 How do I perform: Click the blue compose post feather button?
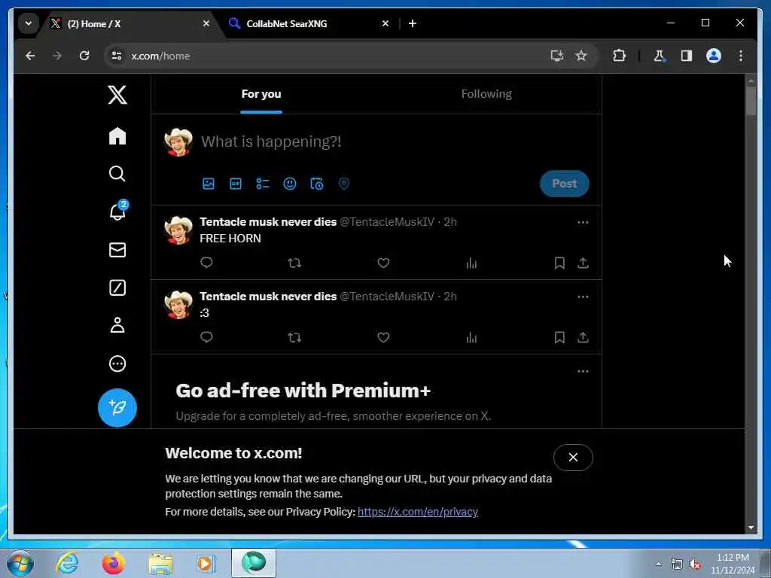click(x=117, y=407)
